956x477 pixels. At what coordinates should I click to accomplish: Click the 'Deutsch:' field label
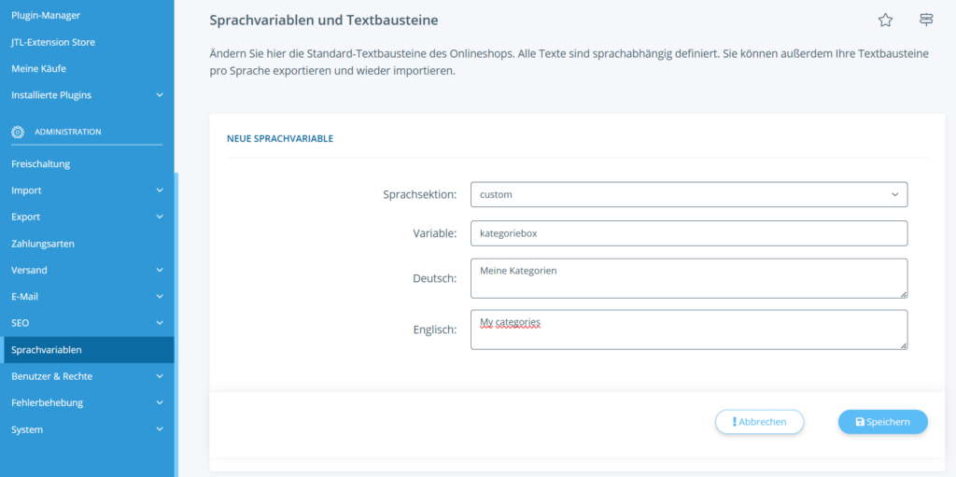tap(435, 278)
